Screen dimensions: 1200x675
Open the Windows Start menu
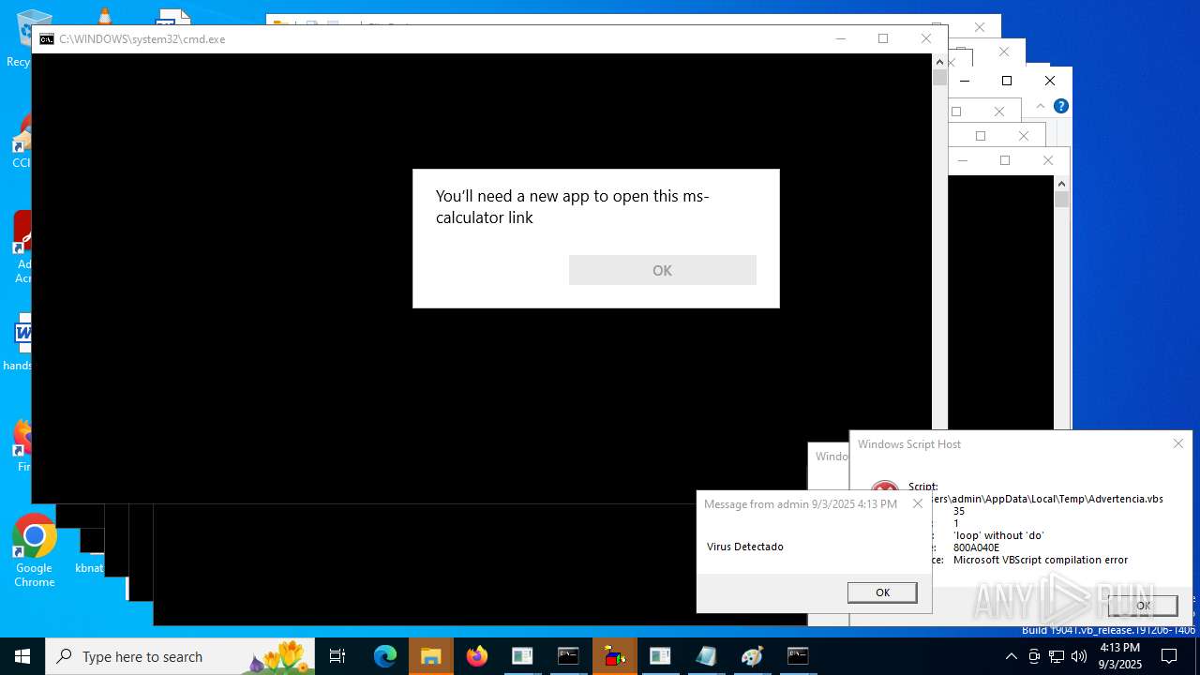tap(22, 656)
